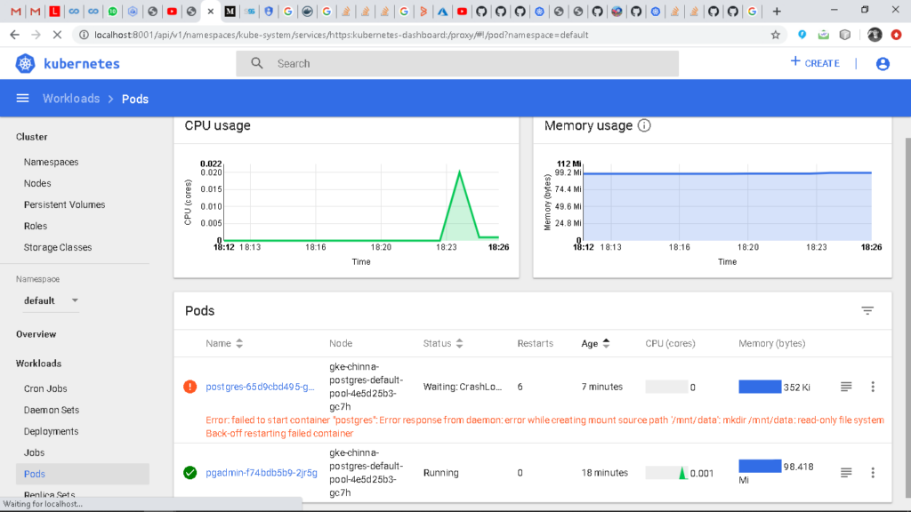Click pgadmin pod memory usage bar
Image resolution: width=911 pixels, height=512 pixels.
pos(760,466)
